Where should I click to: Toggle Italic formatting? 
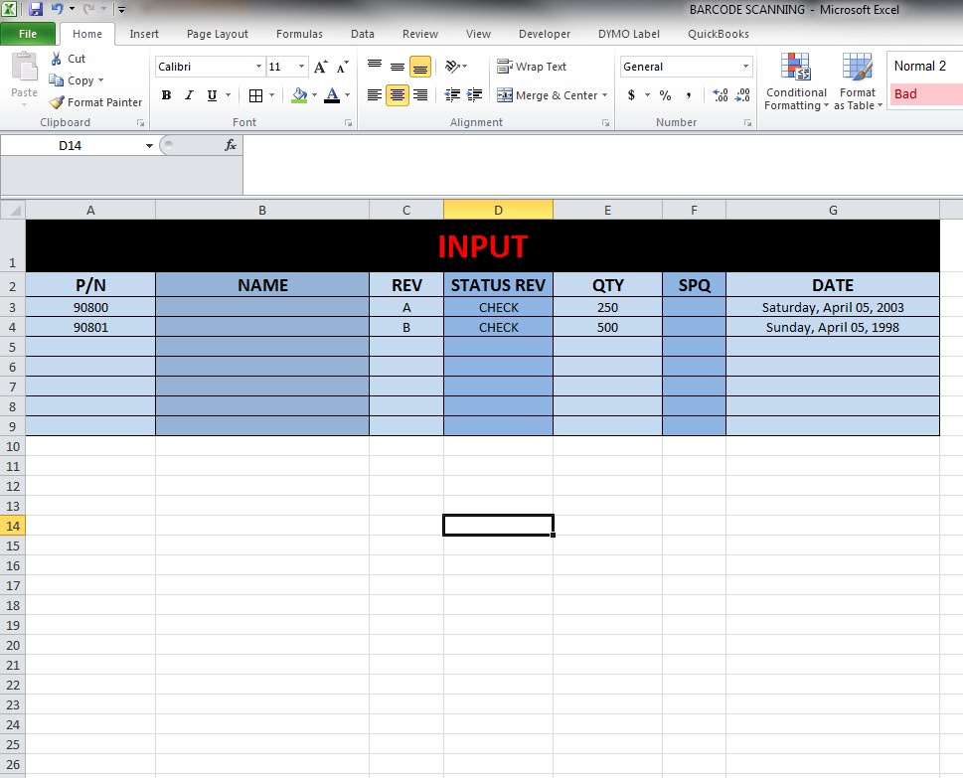189,95
